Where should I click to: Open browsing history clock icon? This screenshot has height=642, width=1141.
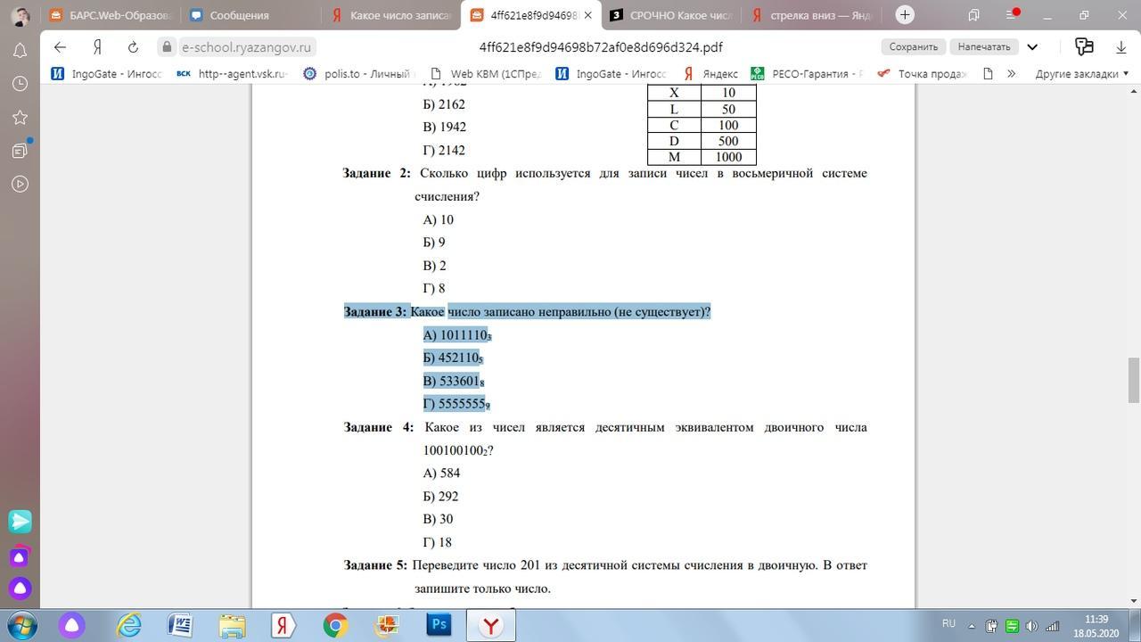coord(21,83)
